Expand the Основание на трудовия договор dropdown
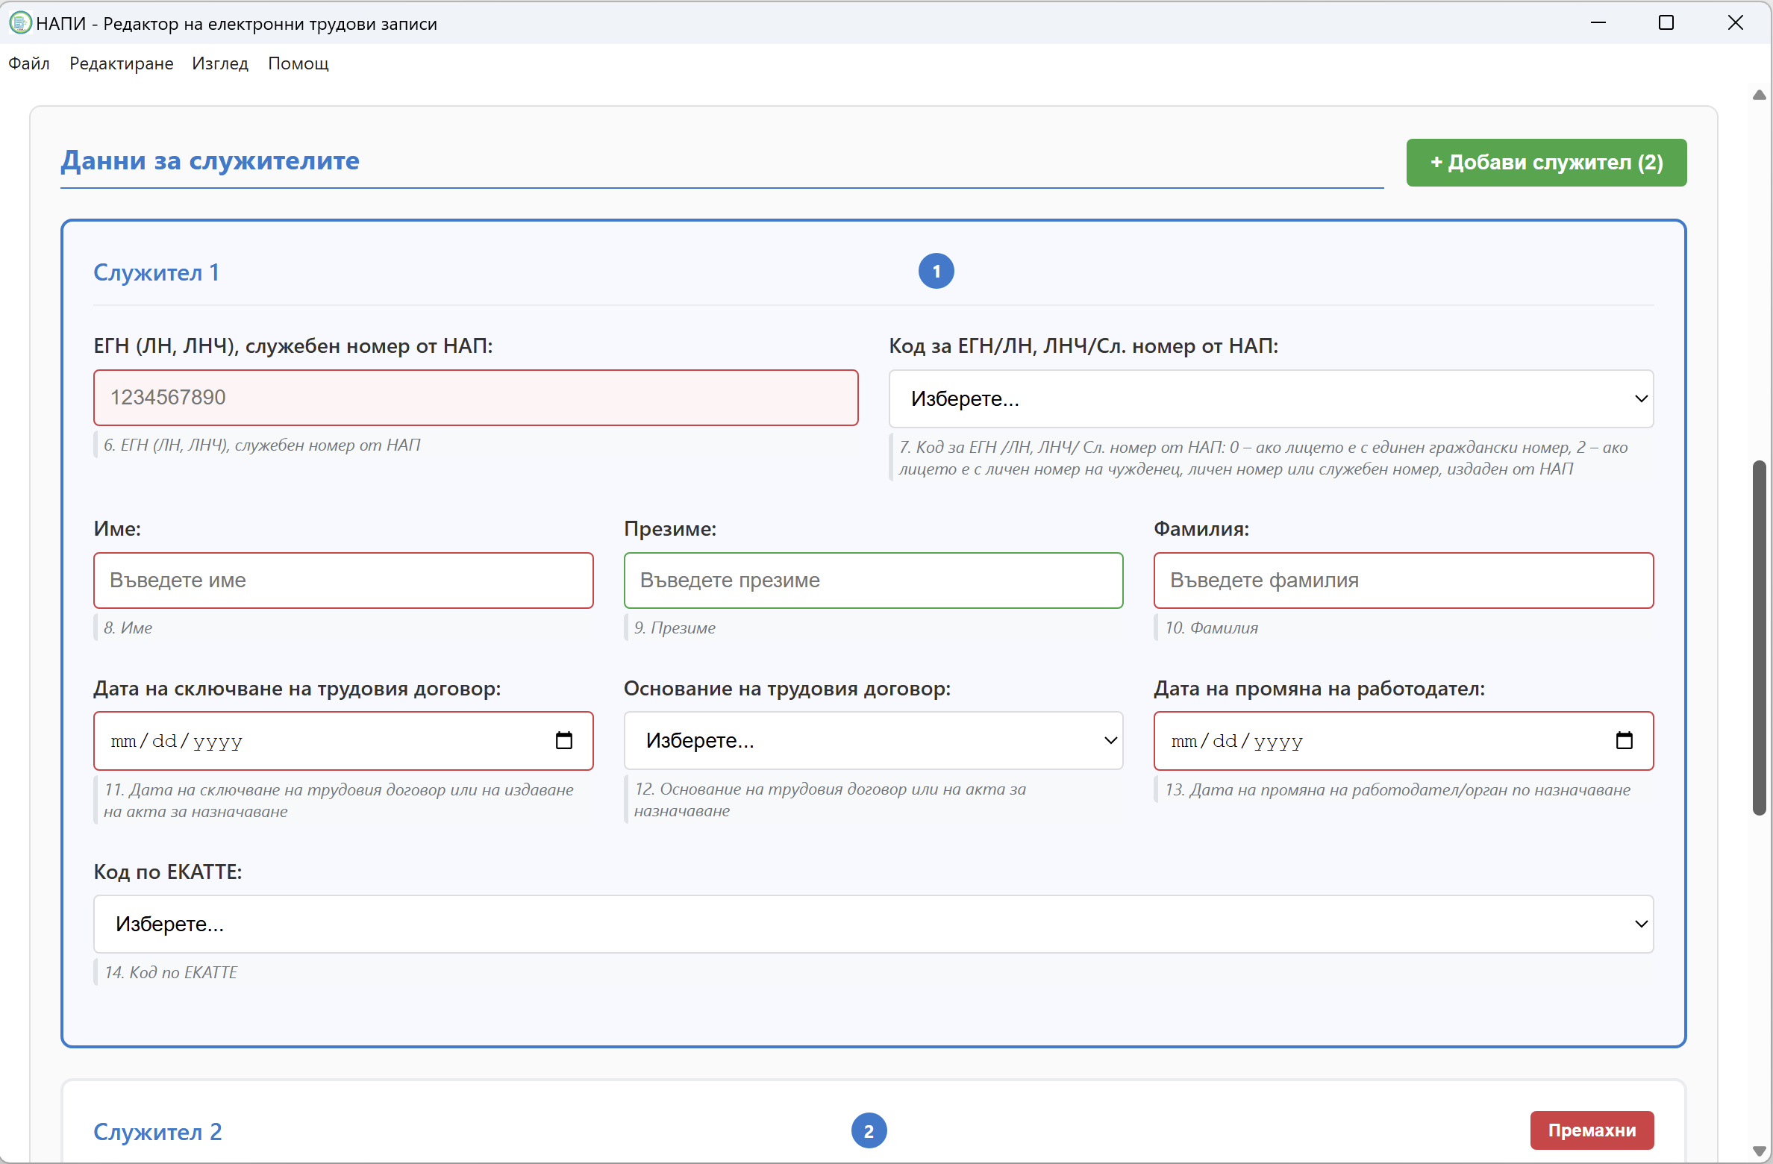Image resolution: width=1773 pixels, height=1164 pixels. coord(873,741)
